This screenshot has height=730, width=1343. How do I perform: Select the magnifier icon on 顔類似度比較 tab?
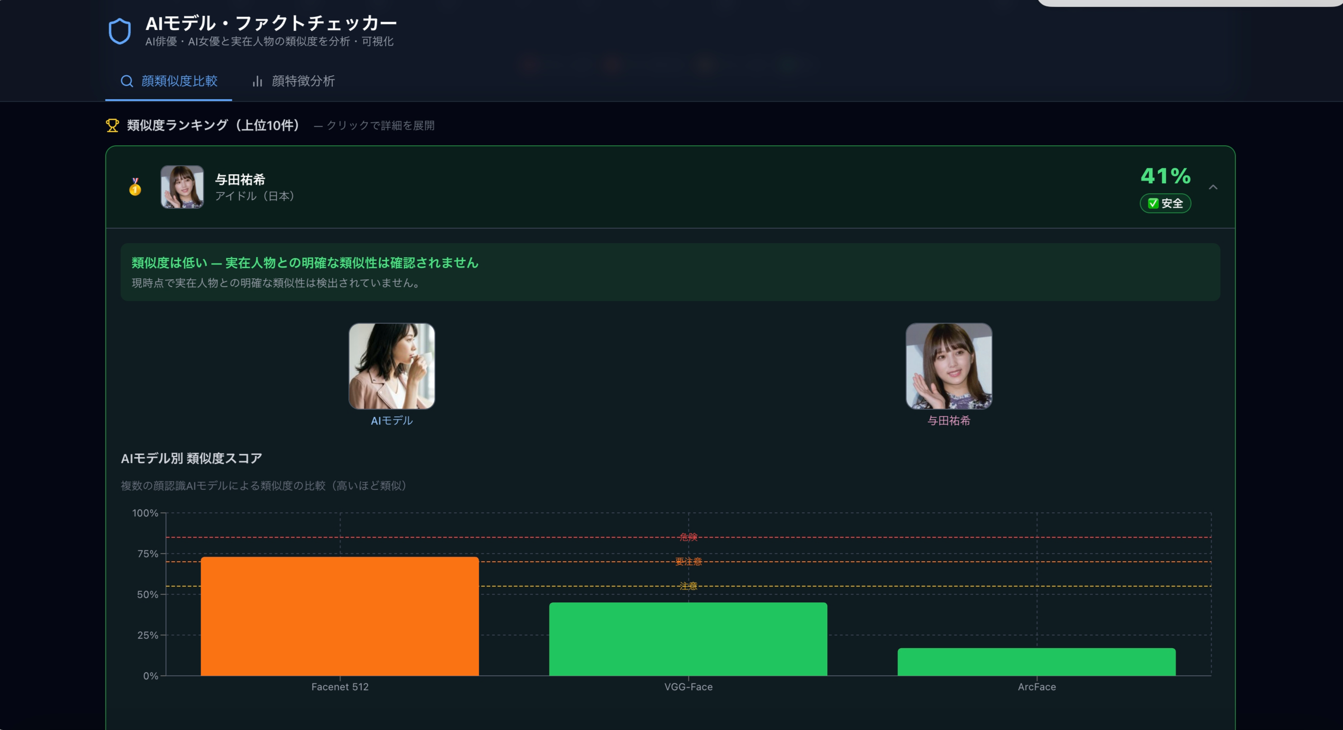coord(127,81)
